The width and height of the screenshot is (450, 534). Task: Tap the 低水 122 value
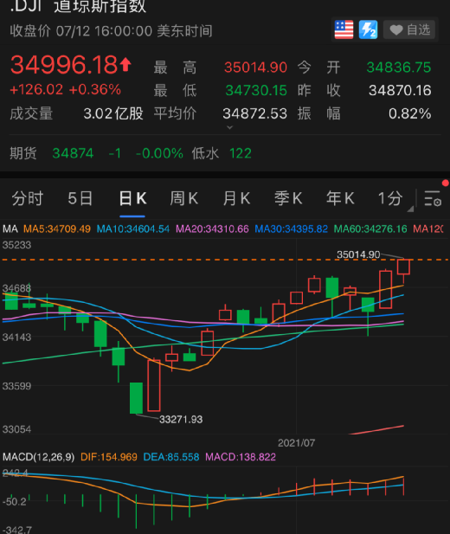[241, 153]
